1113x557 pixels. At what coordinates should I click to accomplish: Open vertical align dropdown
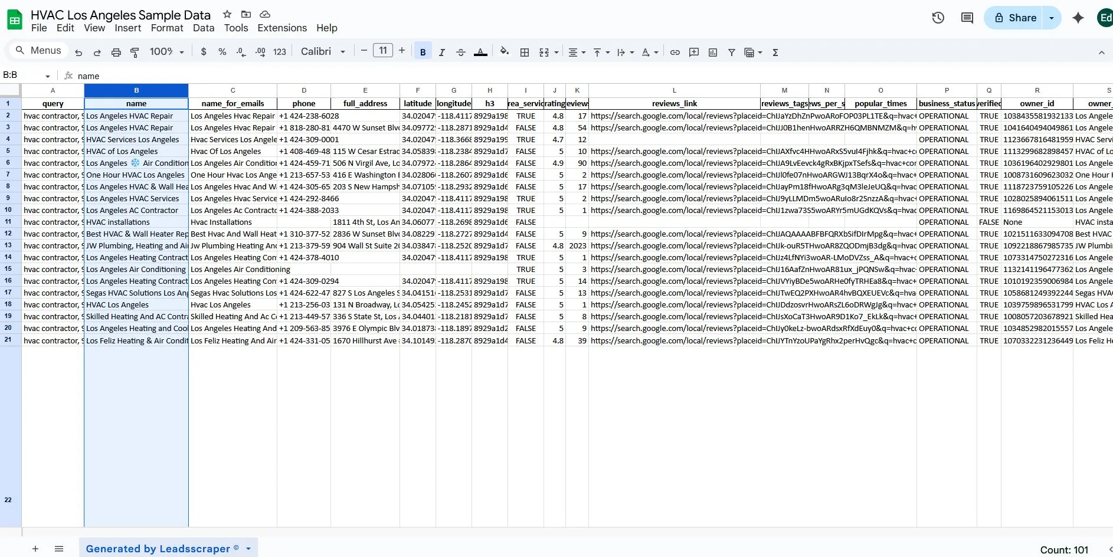[601, 53]
